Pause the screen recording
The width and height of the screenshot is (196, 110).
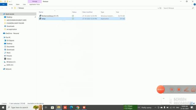pos(172,90)
